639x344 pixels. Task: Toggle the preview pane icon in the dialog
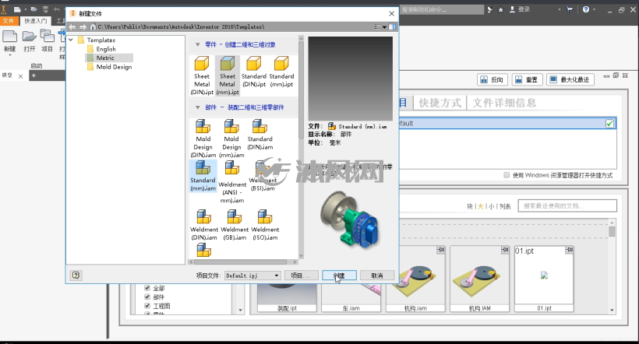pyautogui.click(x=392, y=27)
